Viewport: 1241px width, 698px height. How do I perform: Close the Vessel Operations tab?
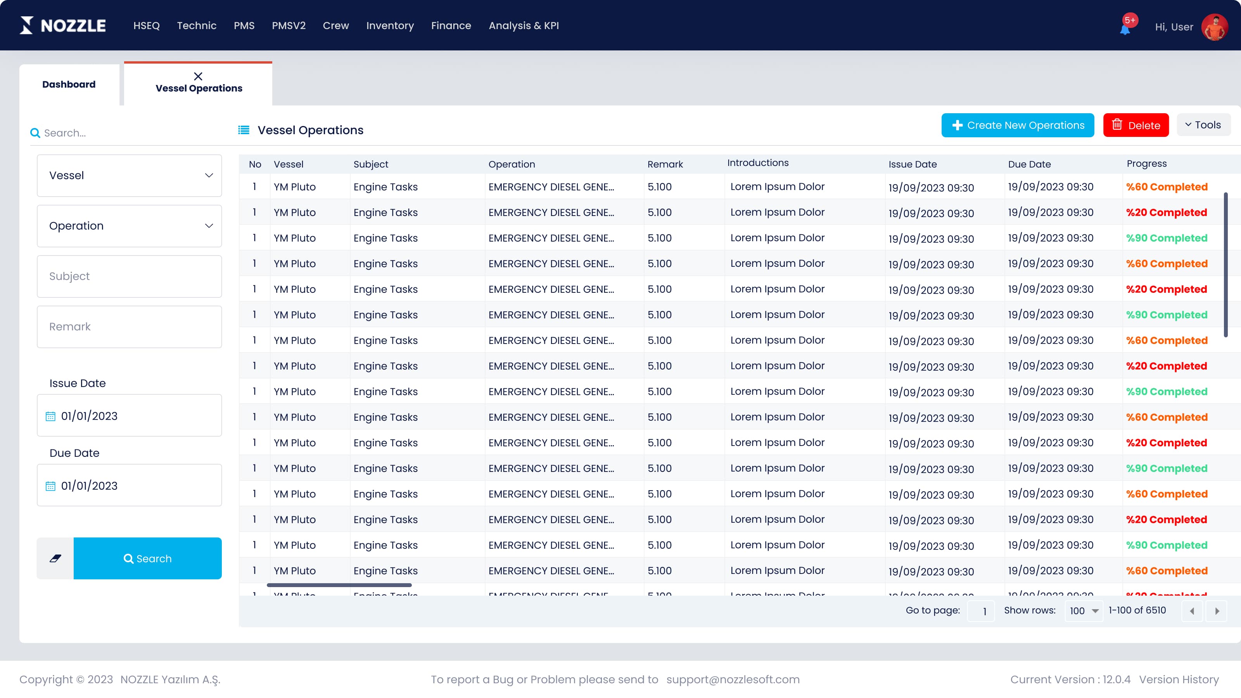(198, 76)
